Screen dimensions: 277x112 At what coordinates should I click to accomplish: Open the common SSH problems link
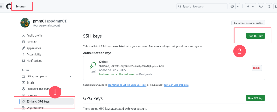tap(176, 85)
